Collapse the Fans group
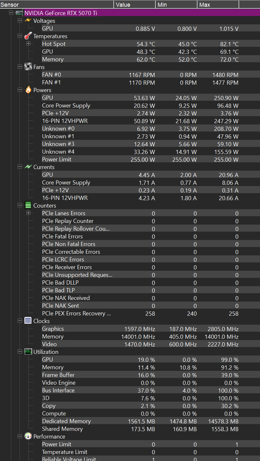 (20, 67)
